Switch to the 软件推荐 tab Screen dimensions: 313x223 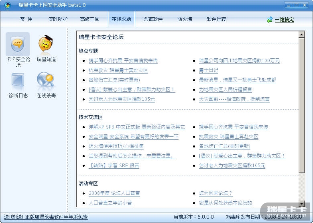(x=216, y=19)
